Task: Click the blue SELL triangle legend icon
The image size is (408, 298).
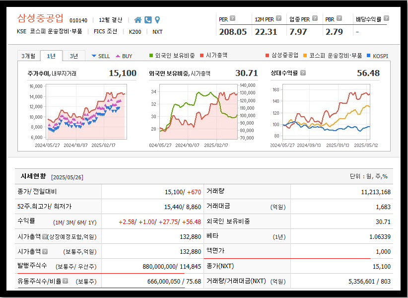Action: click(94, 56)
